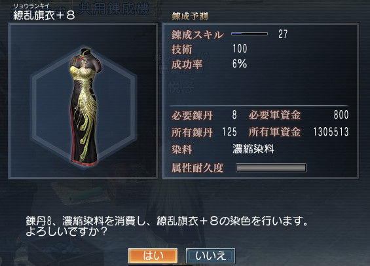Select the 錬成予測 panel heading
Screen dimensions: 370x266
click(190, 16)
